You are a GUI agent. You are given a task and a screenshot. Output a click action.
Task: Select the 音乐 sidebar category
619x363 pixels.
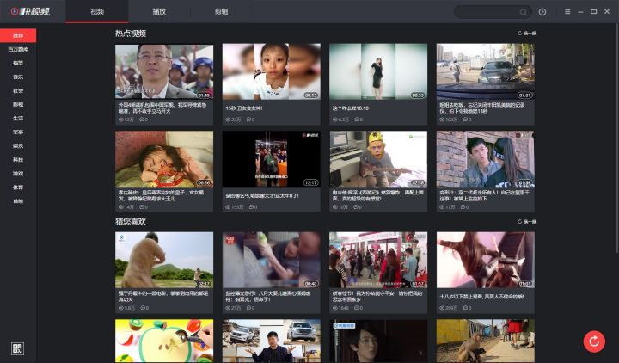(18, 77)
